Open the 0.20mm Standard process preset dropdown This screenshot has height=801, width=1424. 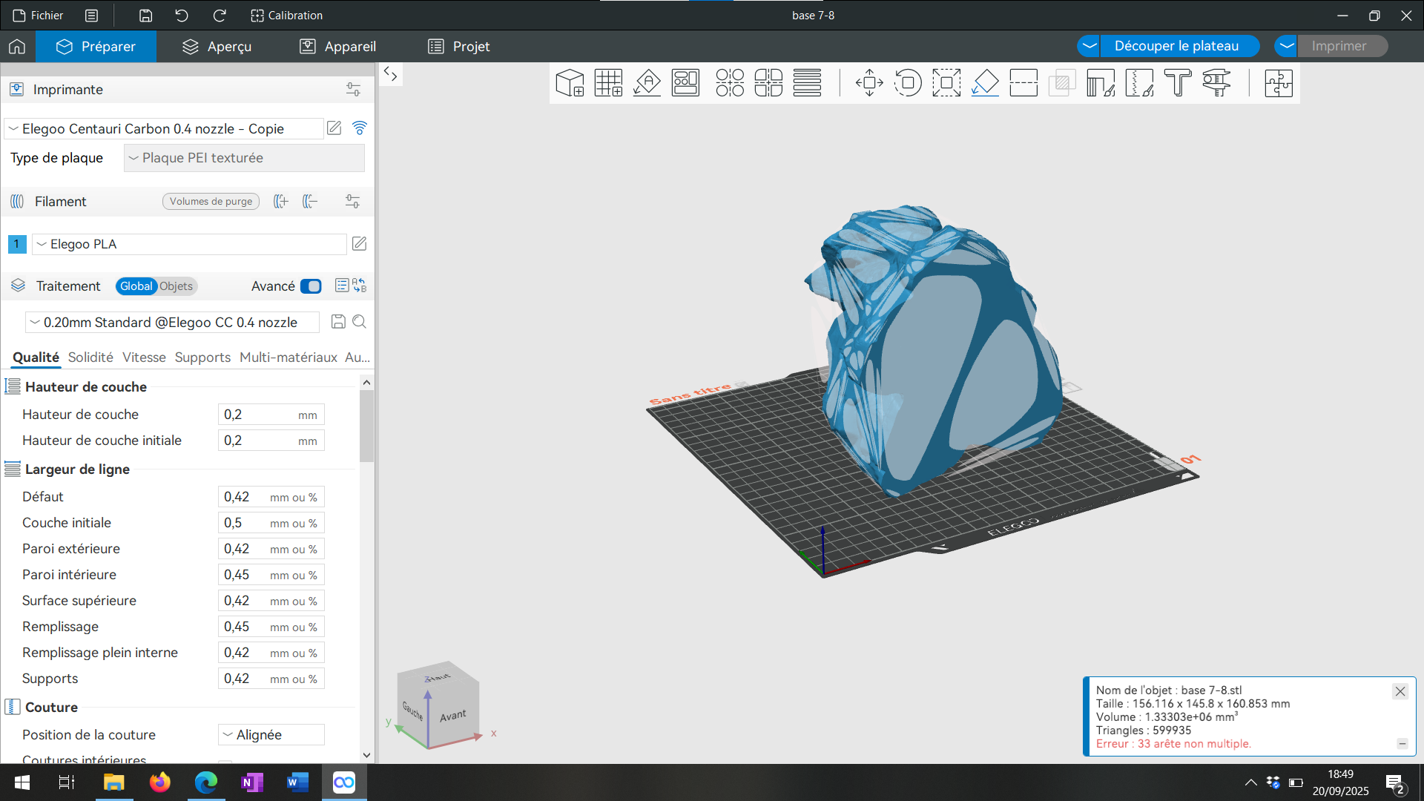click(173, 322)
